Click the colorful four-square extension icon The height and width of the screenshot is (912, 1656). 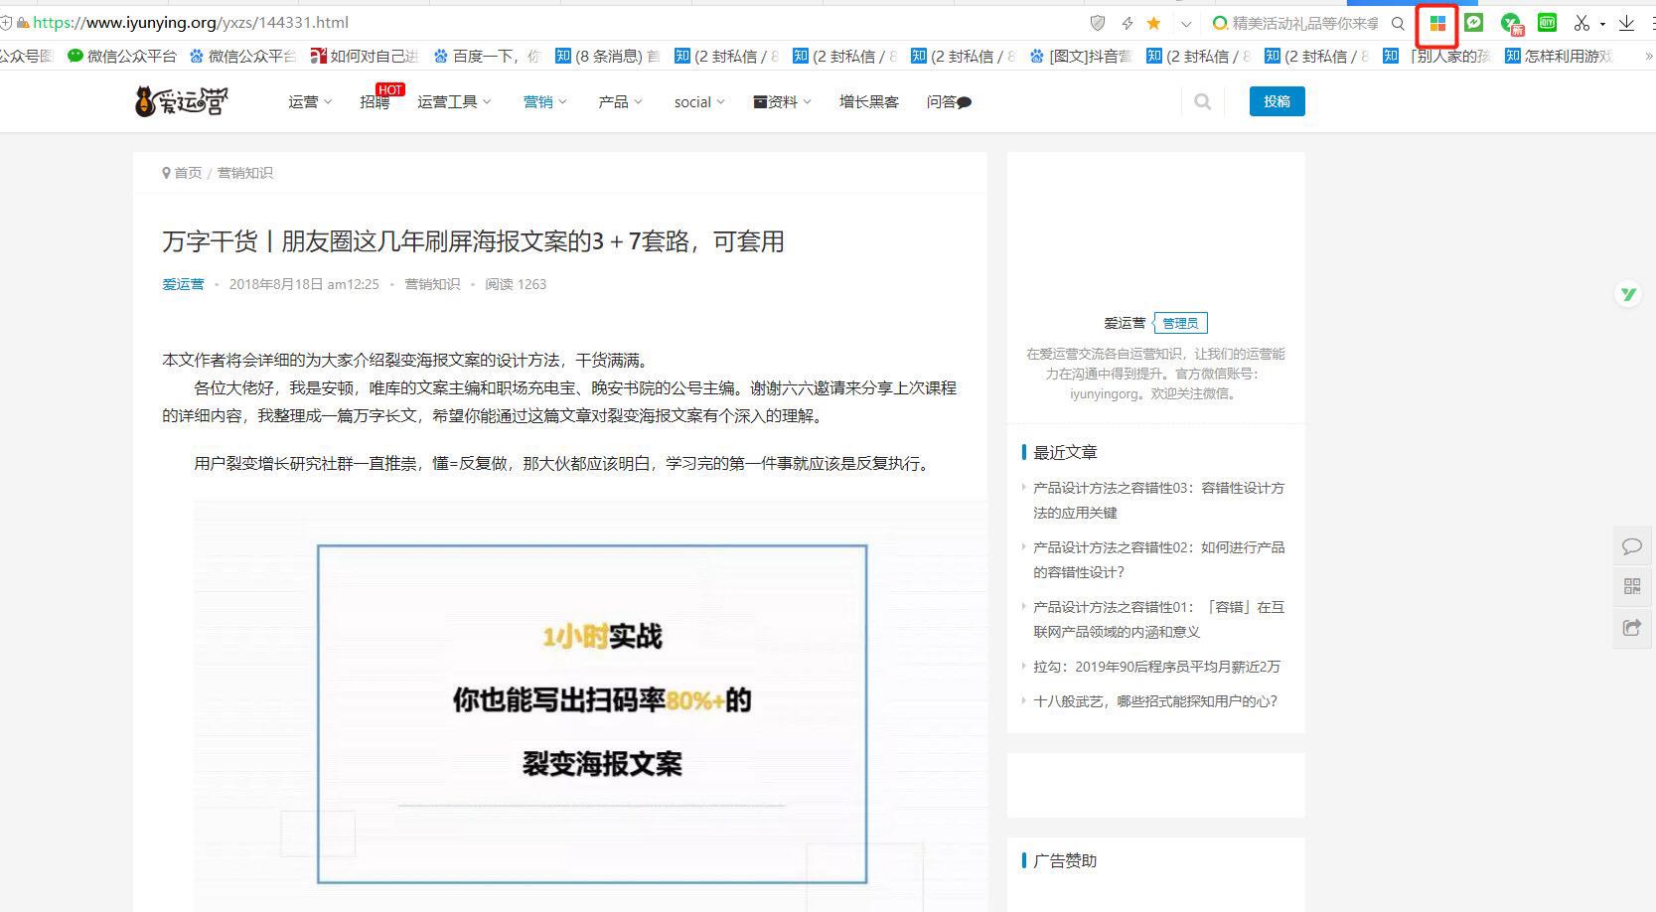(x=1436, y=24)
